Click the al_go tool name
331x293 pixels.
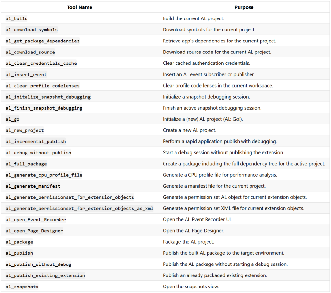[13, 119]
